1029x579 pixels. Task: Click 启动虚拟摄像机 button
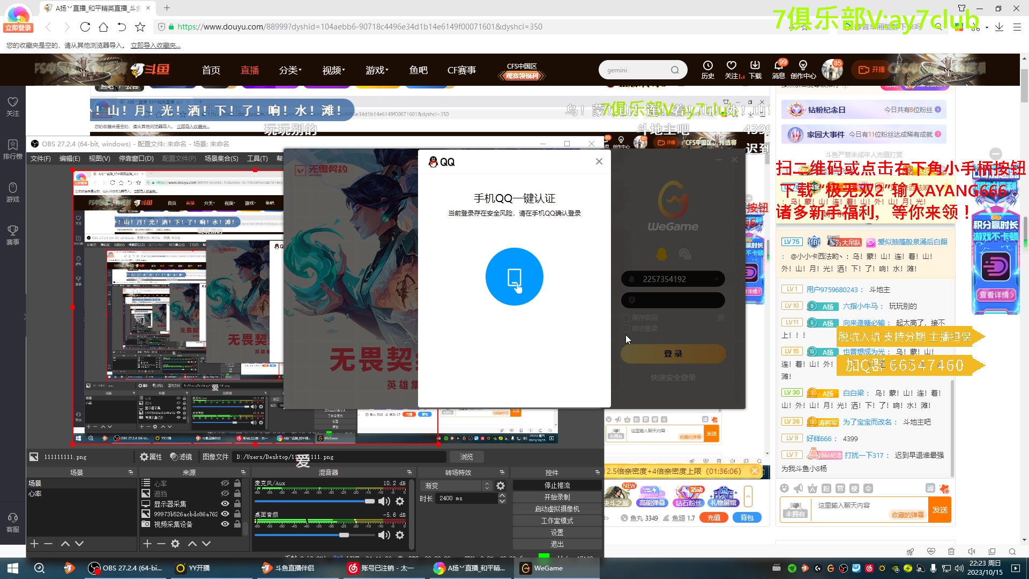click(557, 509)
